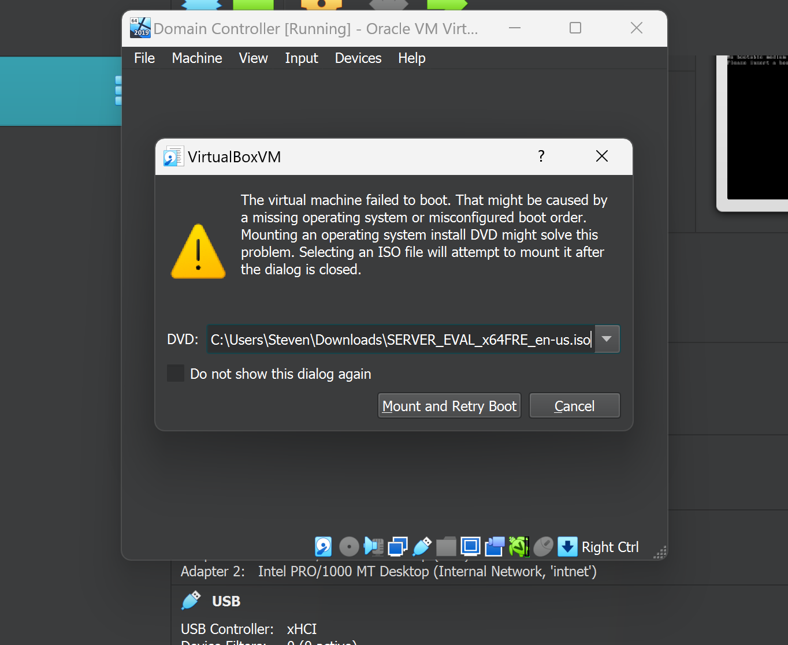Click the USB section icon in Manager window
Viewport: 788px width, 645px height.
coord(191,601)
